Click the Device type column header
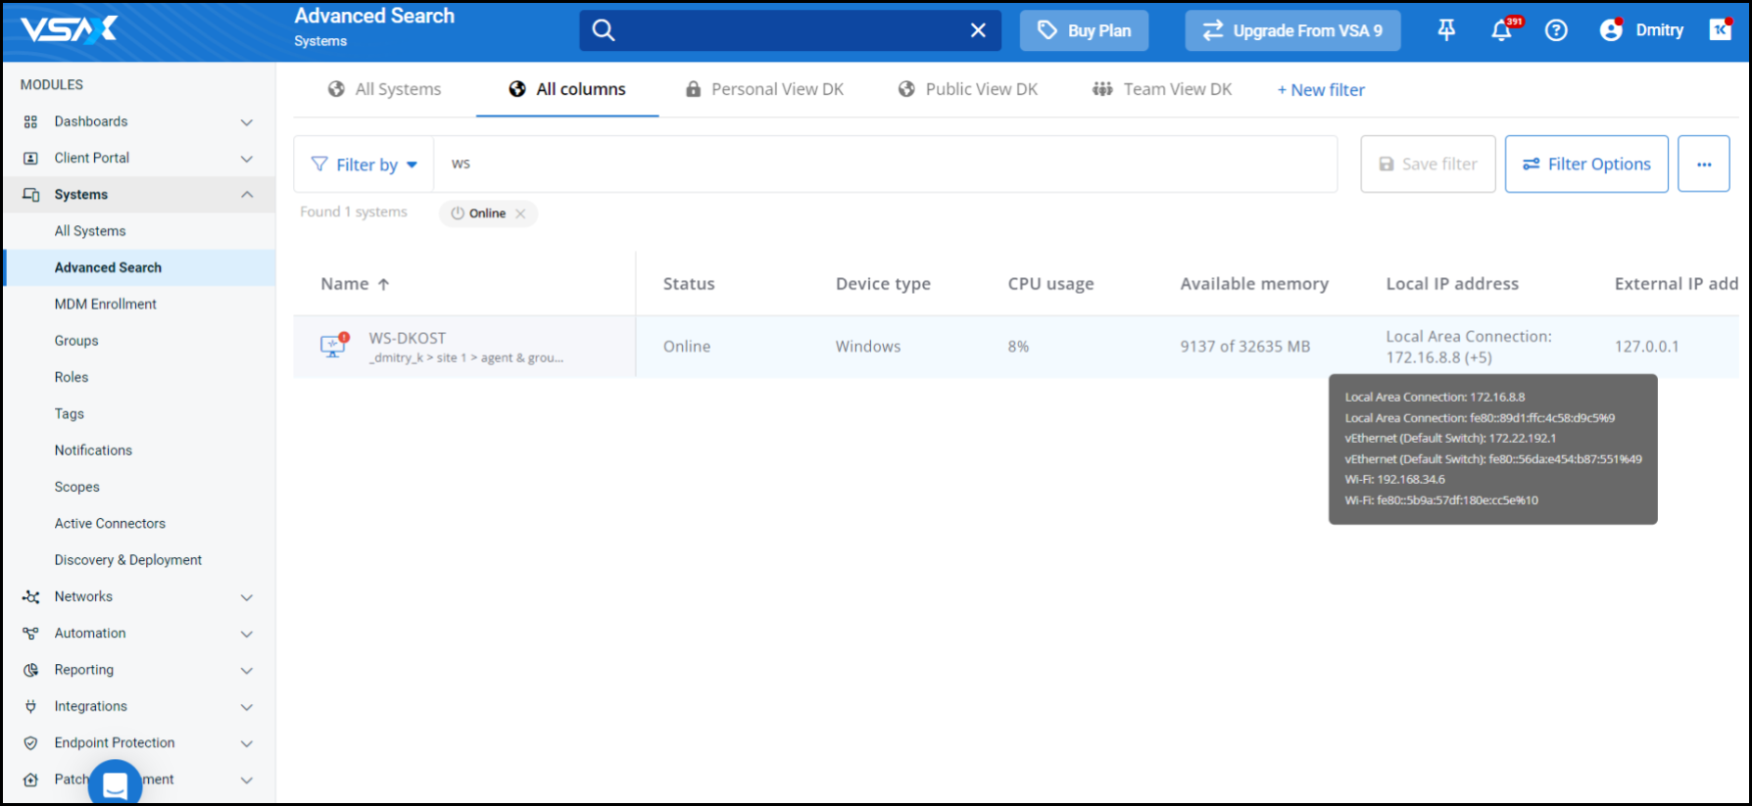This screenshot has height=806, width=1752. tap(883, 284)
